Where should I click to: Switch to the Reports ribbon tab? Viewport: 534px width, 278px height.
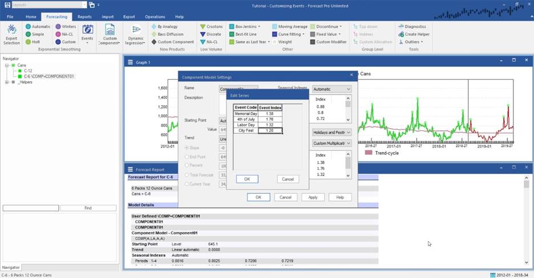[84, 17]
